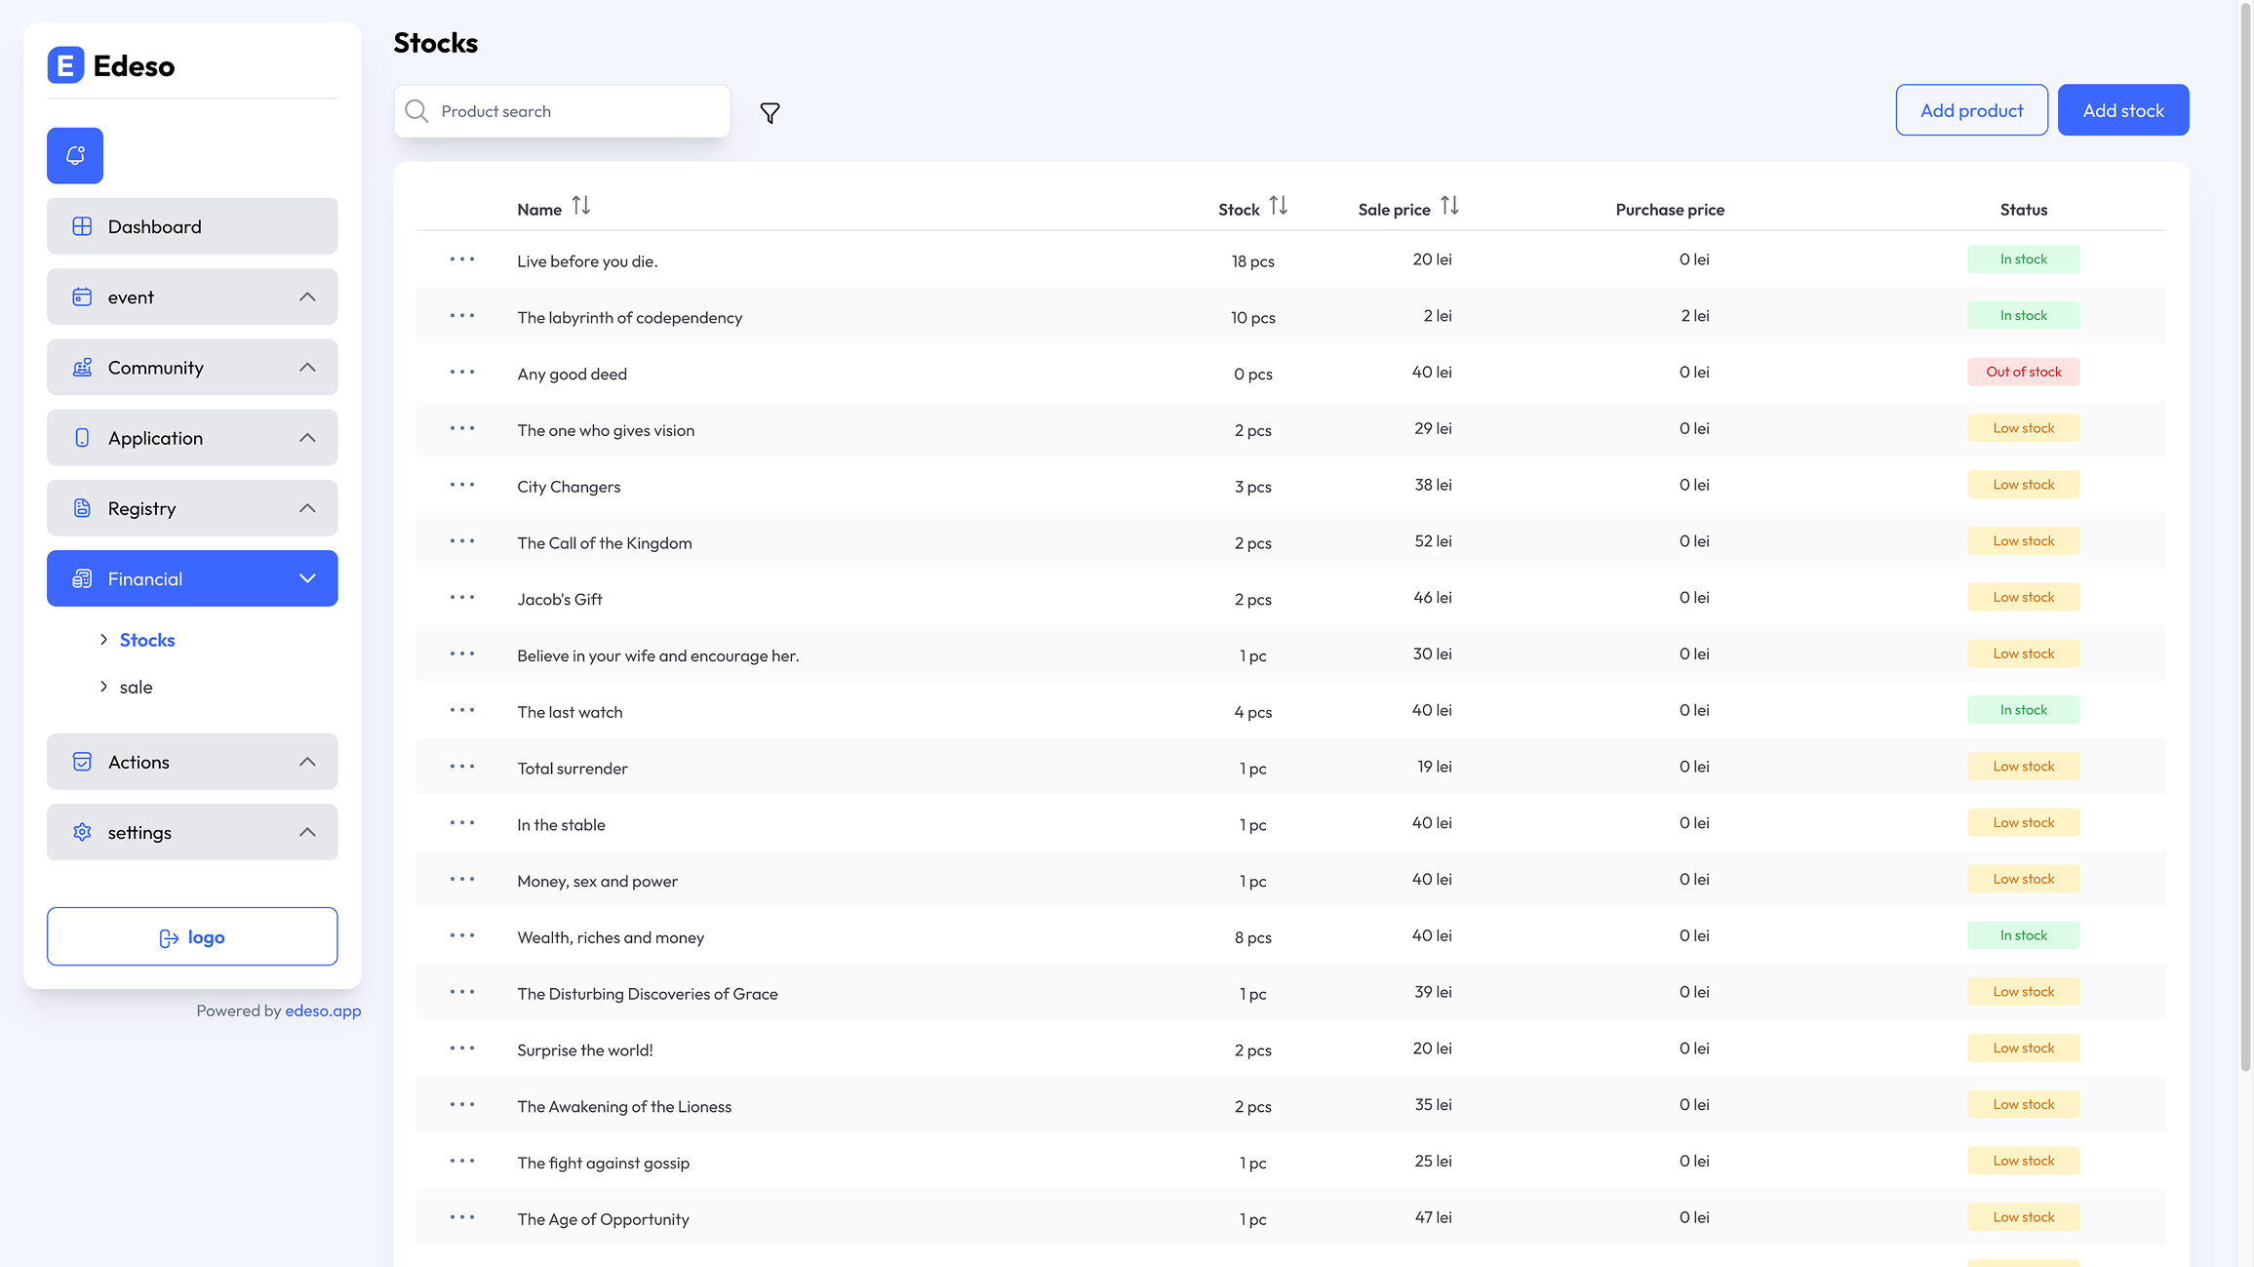Open the filter funnel icon
Viewport: 2254px width, 1267px height.
click(770, 113)
